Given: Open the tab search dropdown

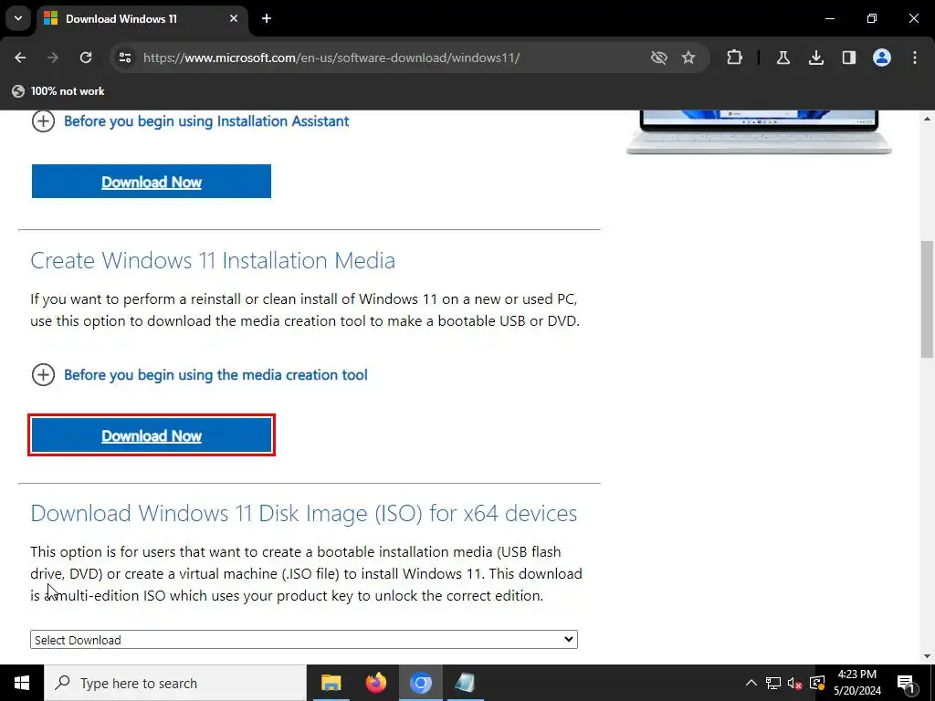Looking at the screenshot, I should pyautogui.click(x=18, y=18).
